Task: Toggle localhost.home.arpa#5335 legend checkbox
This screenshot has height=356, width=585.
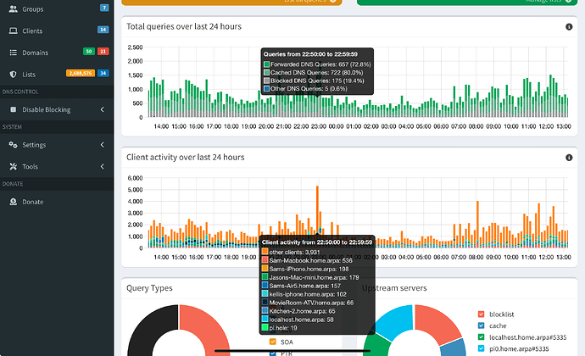Action: (x=481, y=337)
